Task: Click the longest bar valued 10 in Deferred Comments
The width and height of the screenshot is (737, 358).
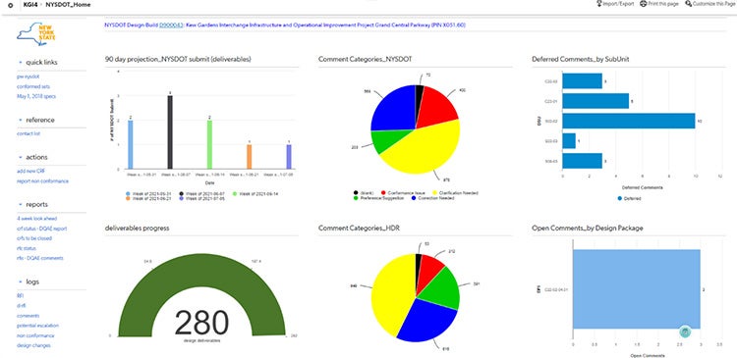Action: 629,121
